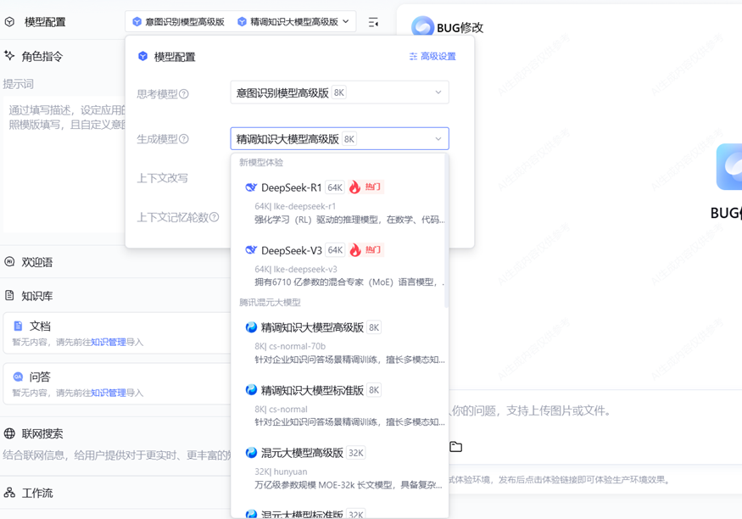Click 知识管理 link under 文档

point(109,342)
